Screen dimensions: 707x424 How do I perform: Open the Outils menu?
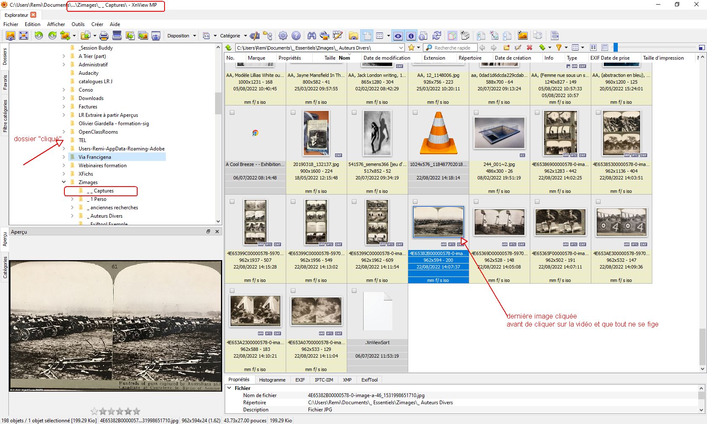(x=78, y=24)
